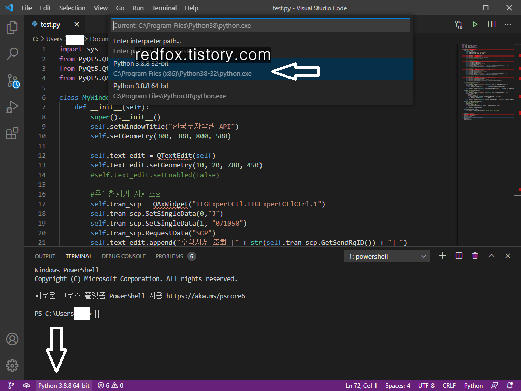Image resolution: width=521 pixels, height=391 pixels.
Task: Split the editor to the right
Action: 491,24
